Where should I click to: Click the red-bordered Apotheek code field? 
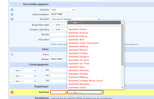(x=58, y=92)
